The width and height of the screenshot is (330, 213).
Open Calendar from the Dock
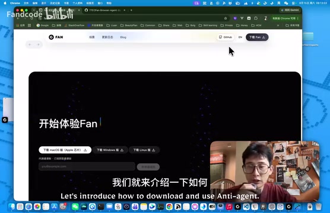coord(118,206)
